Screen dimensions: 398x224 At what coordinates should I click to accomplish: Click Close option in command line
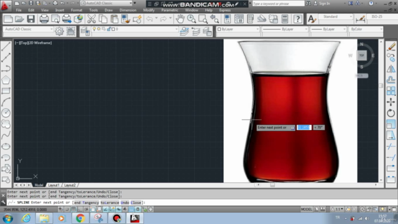click(x=136, y=202)
